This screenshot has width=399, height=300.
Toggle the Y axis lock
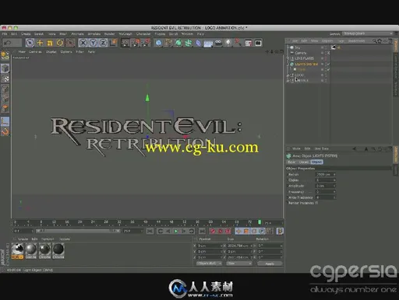(x=93, y=43)
